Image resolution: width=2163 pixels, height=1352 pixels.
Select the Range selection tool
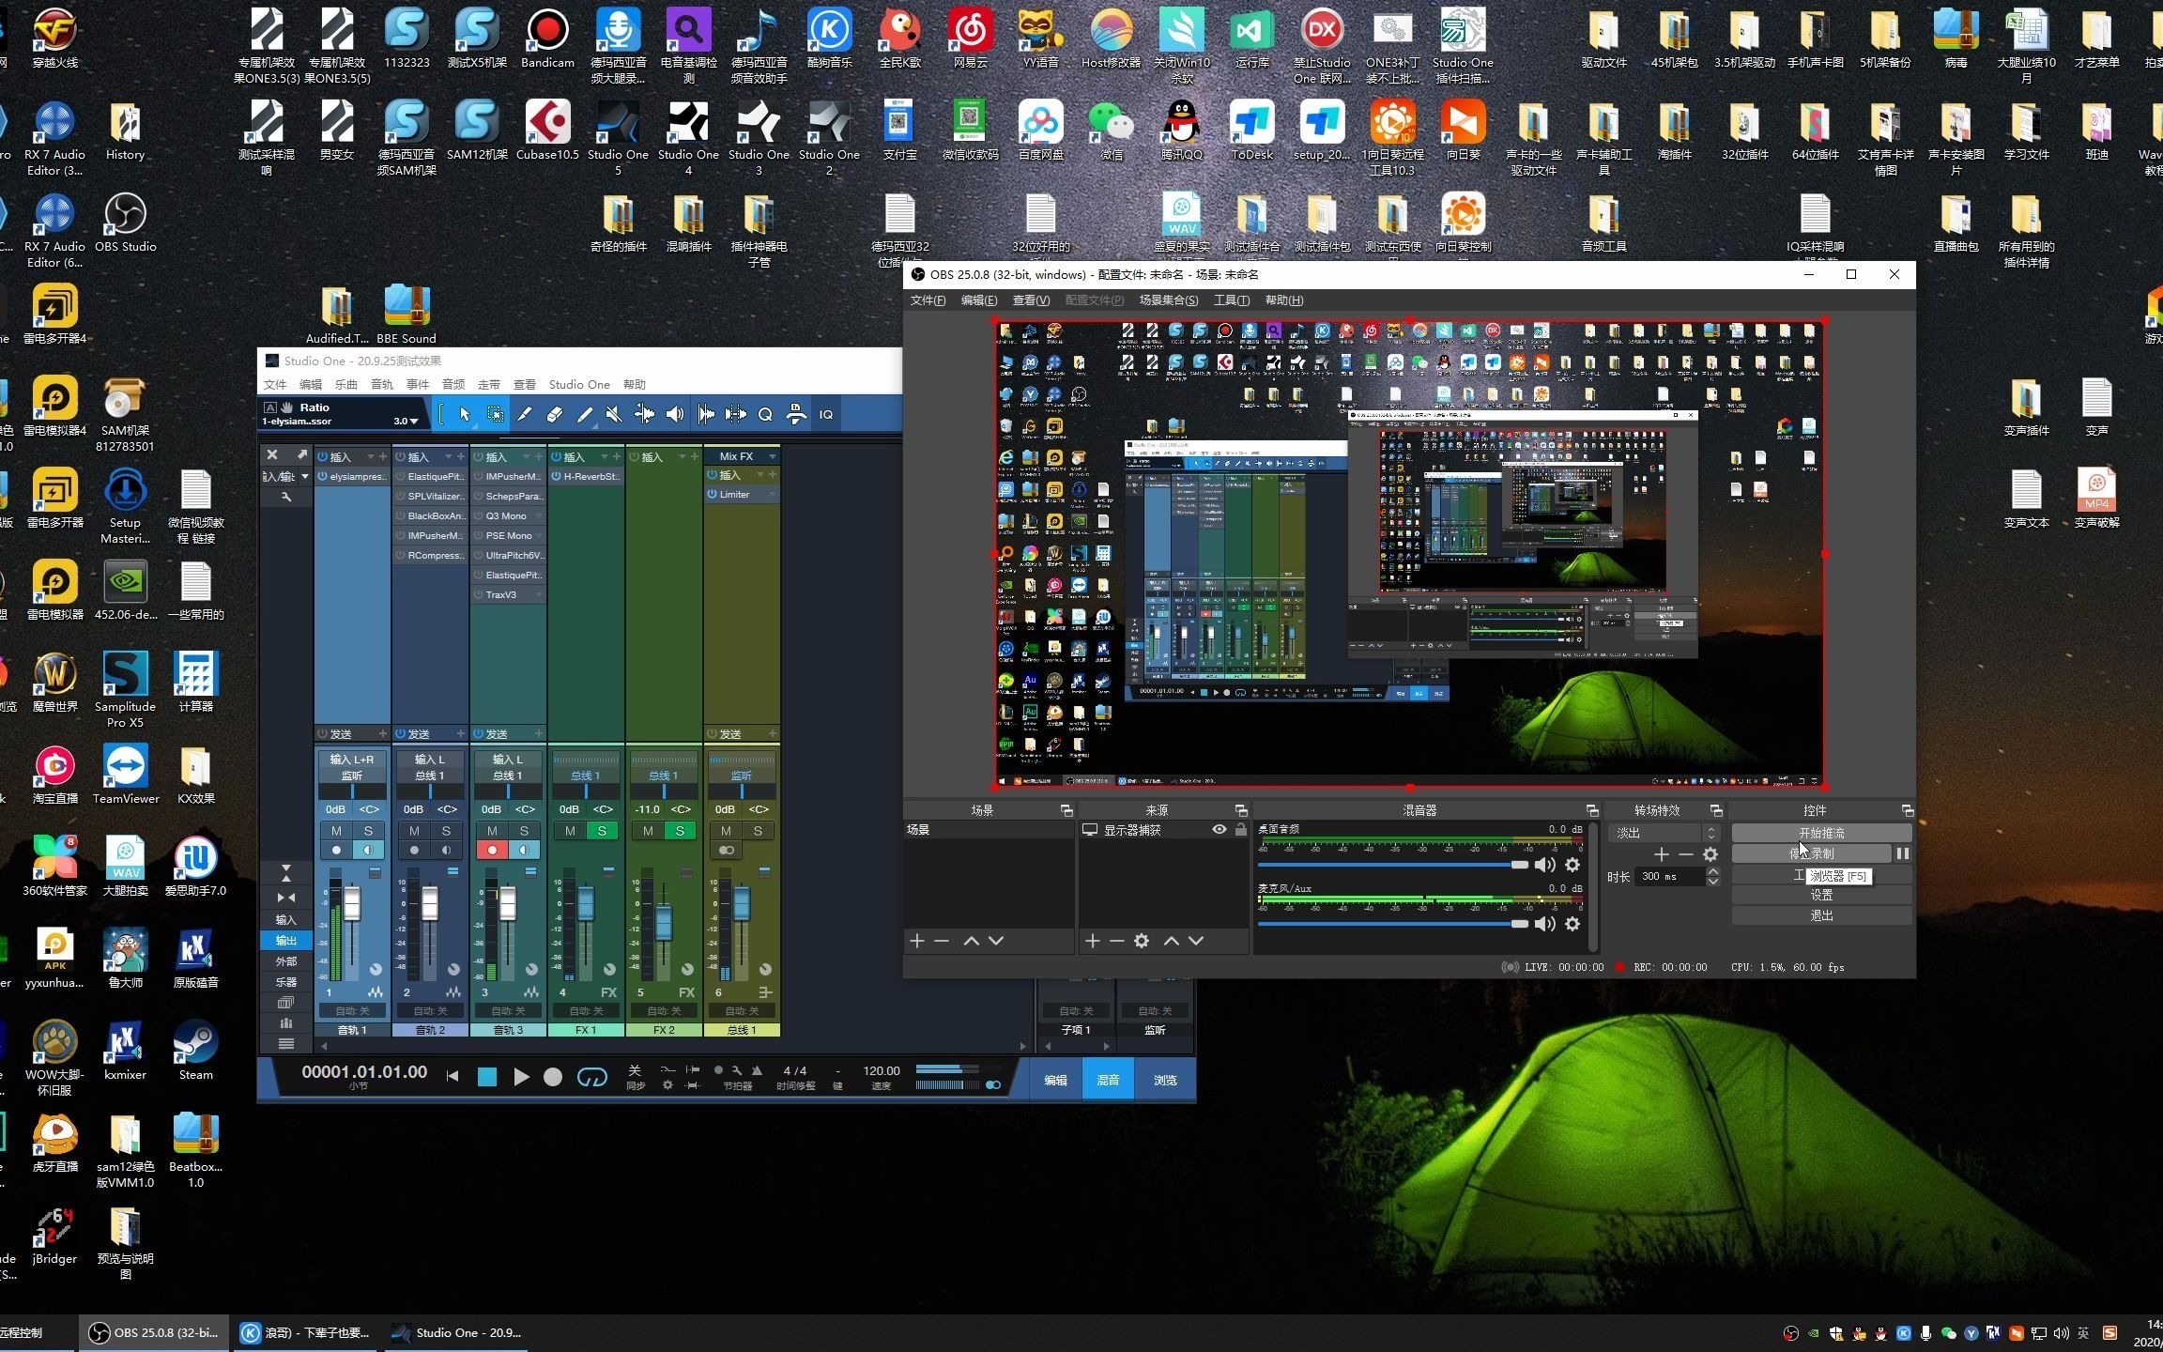495,414
